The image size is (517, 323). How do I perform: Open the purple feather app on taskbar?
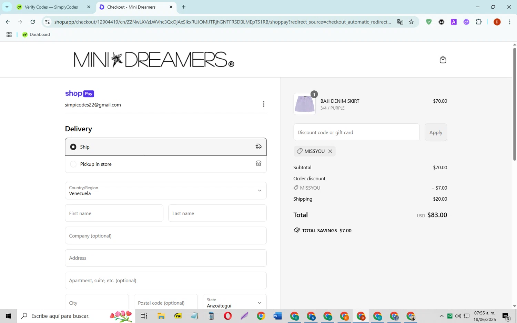click(x=244, y=316)
